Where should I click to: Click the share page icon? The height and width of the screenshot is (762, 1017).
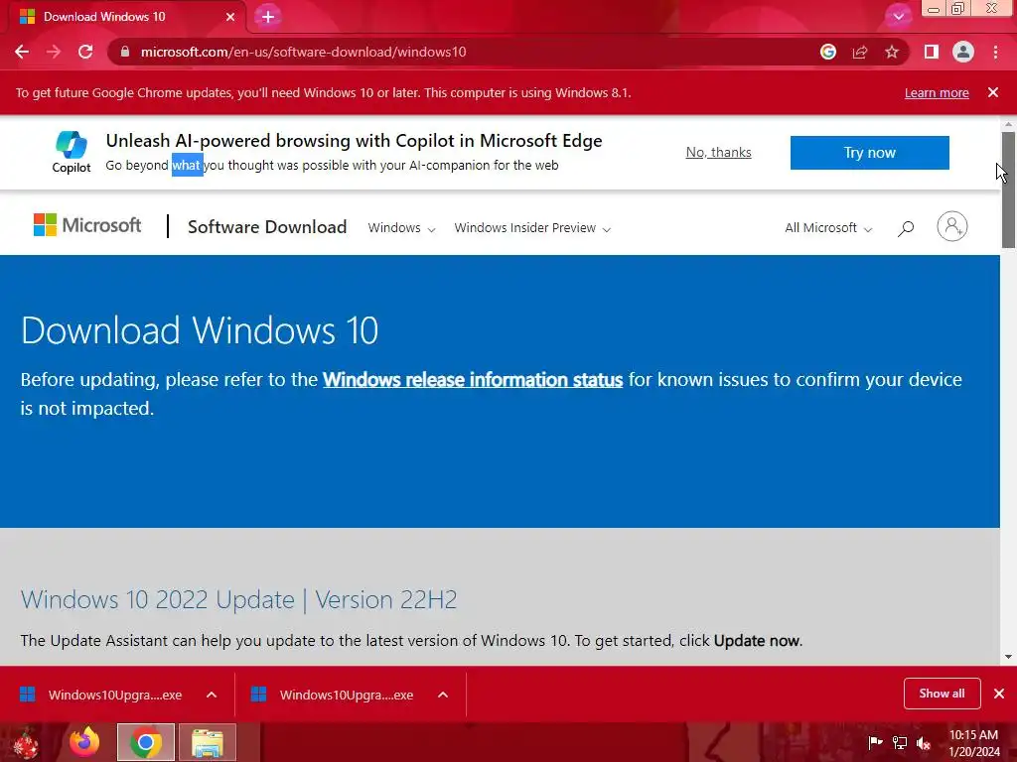pos(860,52)
